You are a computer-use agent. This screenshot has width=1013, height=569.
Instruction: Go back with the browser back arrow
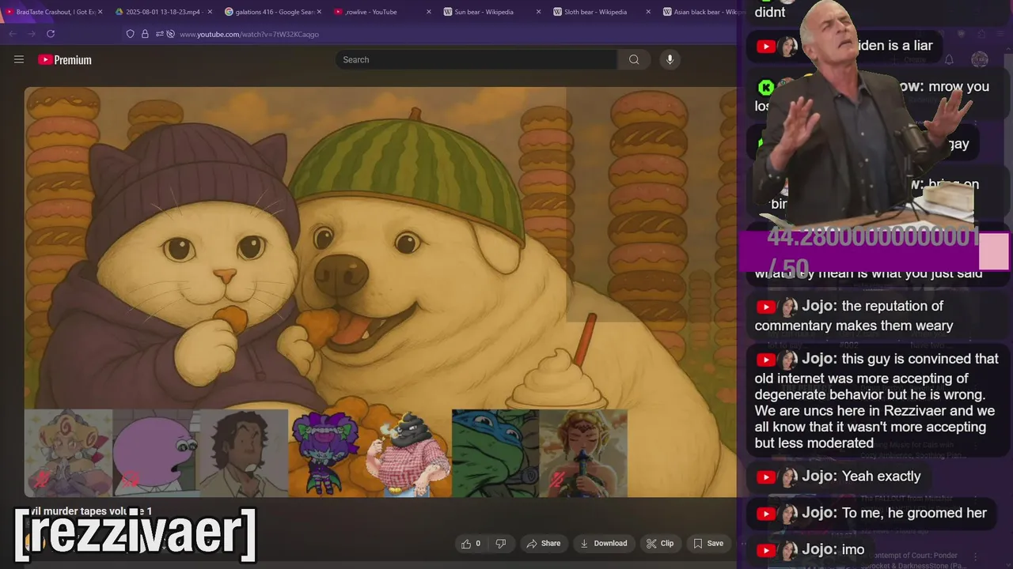point(13,34)
